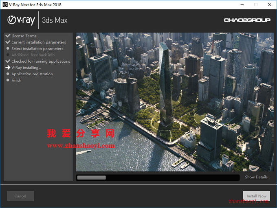Viewport: 277px width, 208px height.
Task: Click the V-Ray logo in the header
Action: tap(21, 20)
